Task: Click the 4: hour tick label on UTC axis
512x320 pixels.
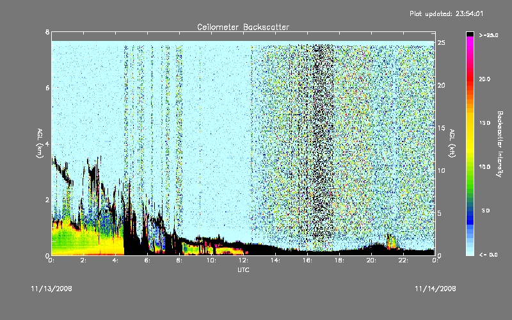Action: pyautogui.click(x=115, y=260)
